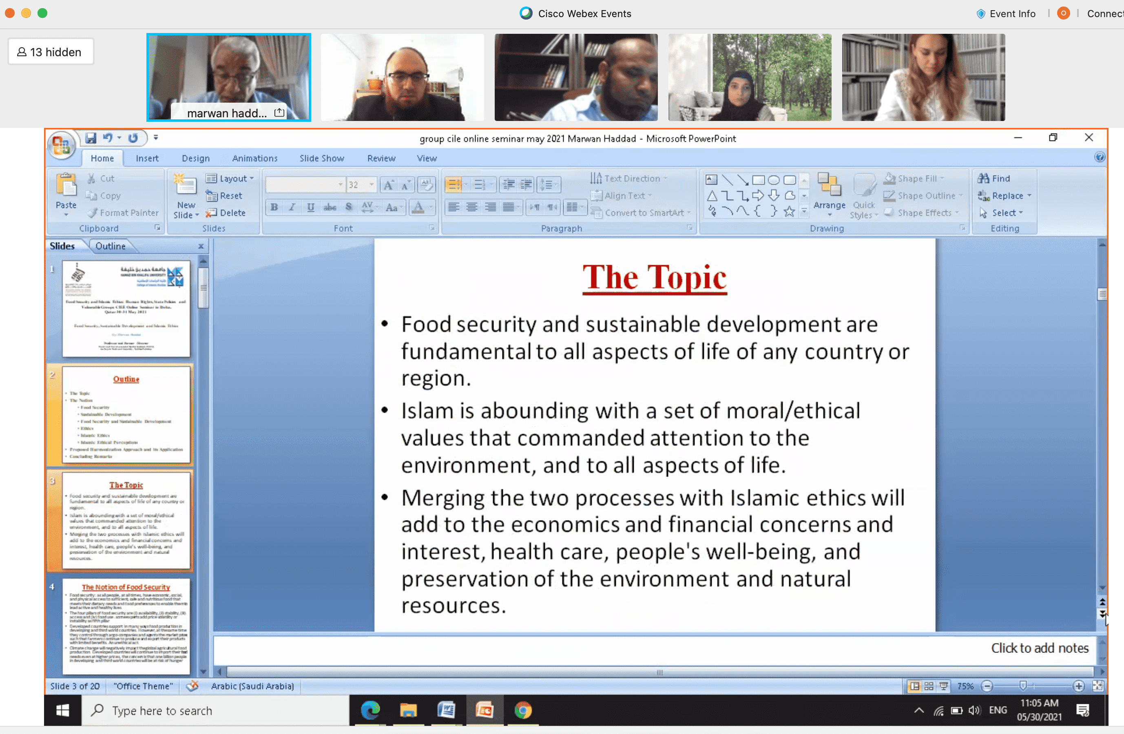
Task: Click the Arrange button
Action: pos(829,195)
